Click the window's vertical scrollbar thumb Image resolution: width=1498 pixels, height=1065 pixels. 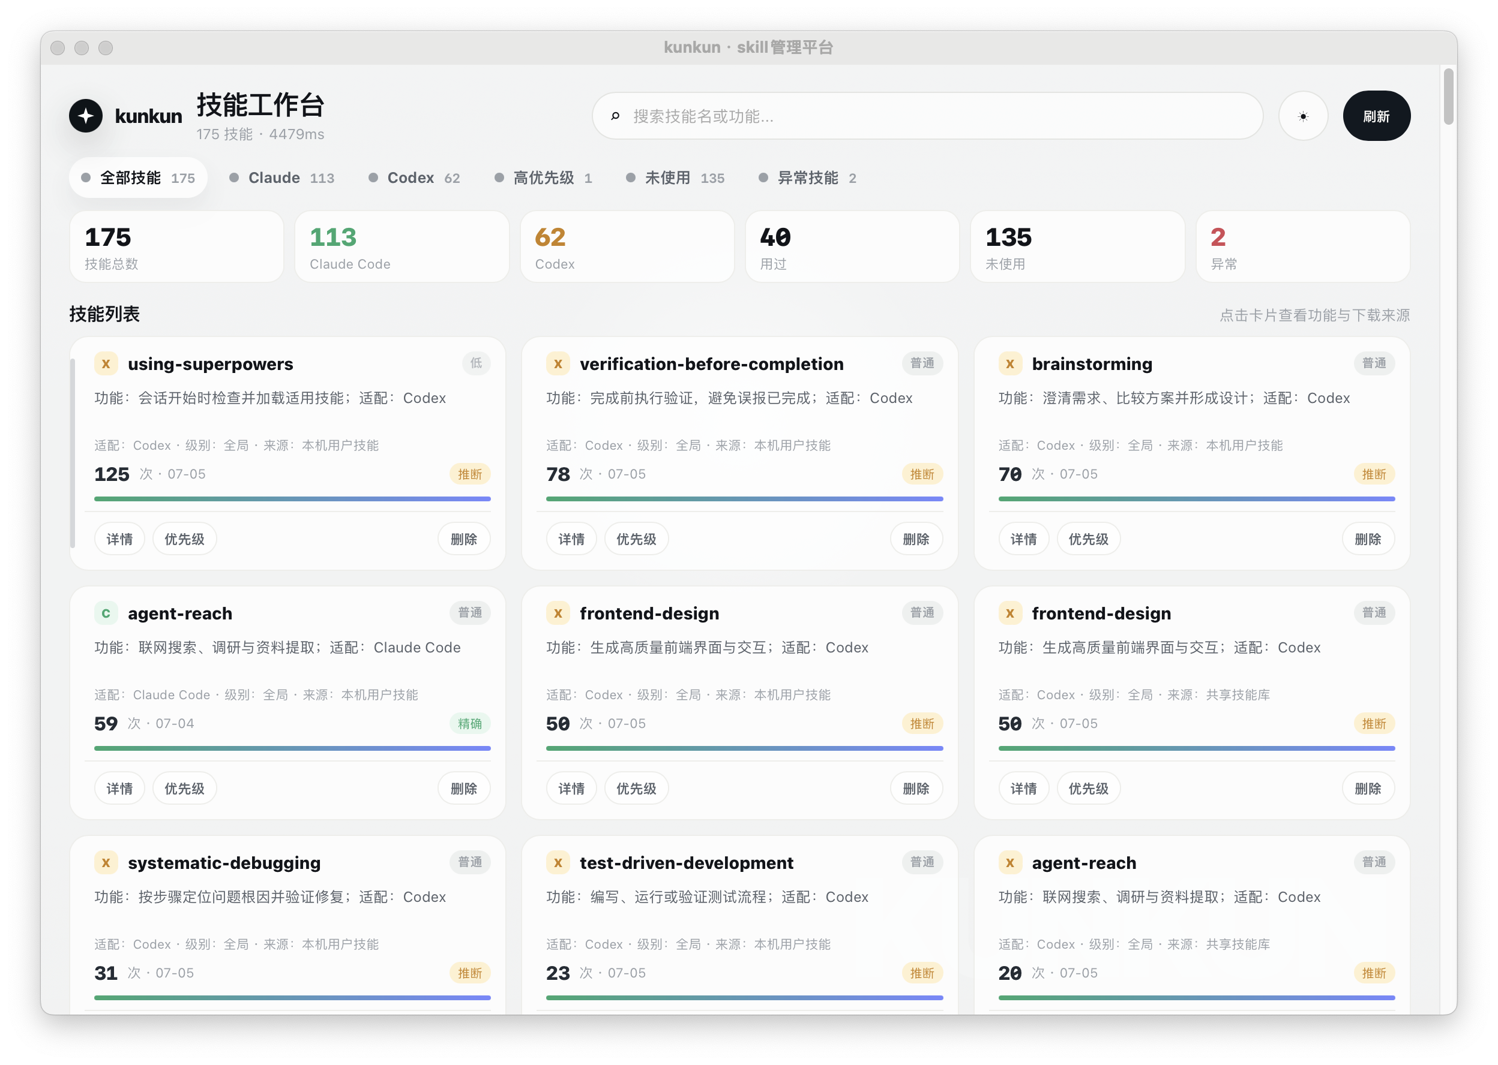point(1448,97)
